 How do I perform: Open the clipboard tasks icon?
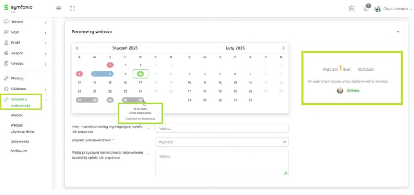click(351, 8)
